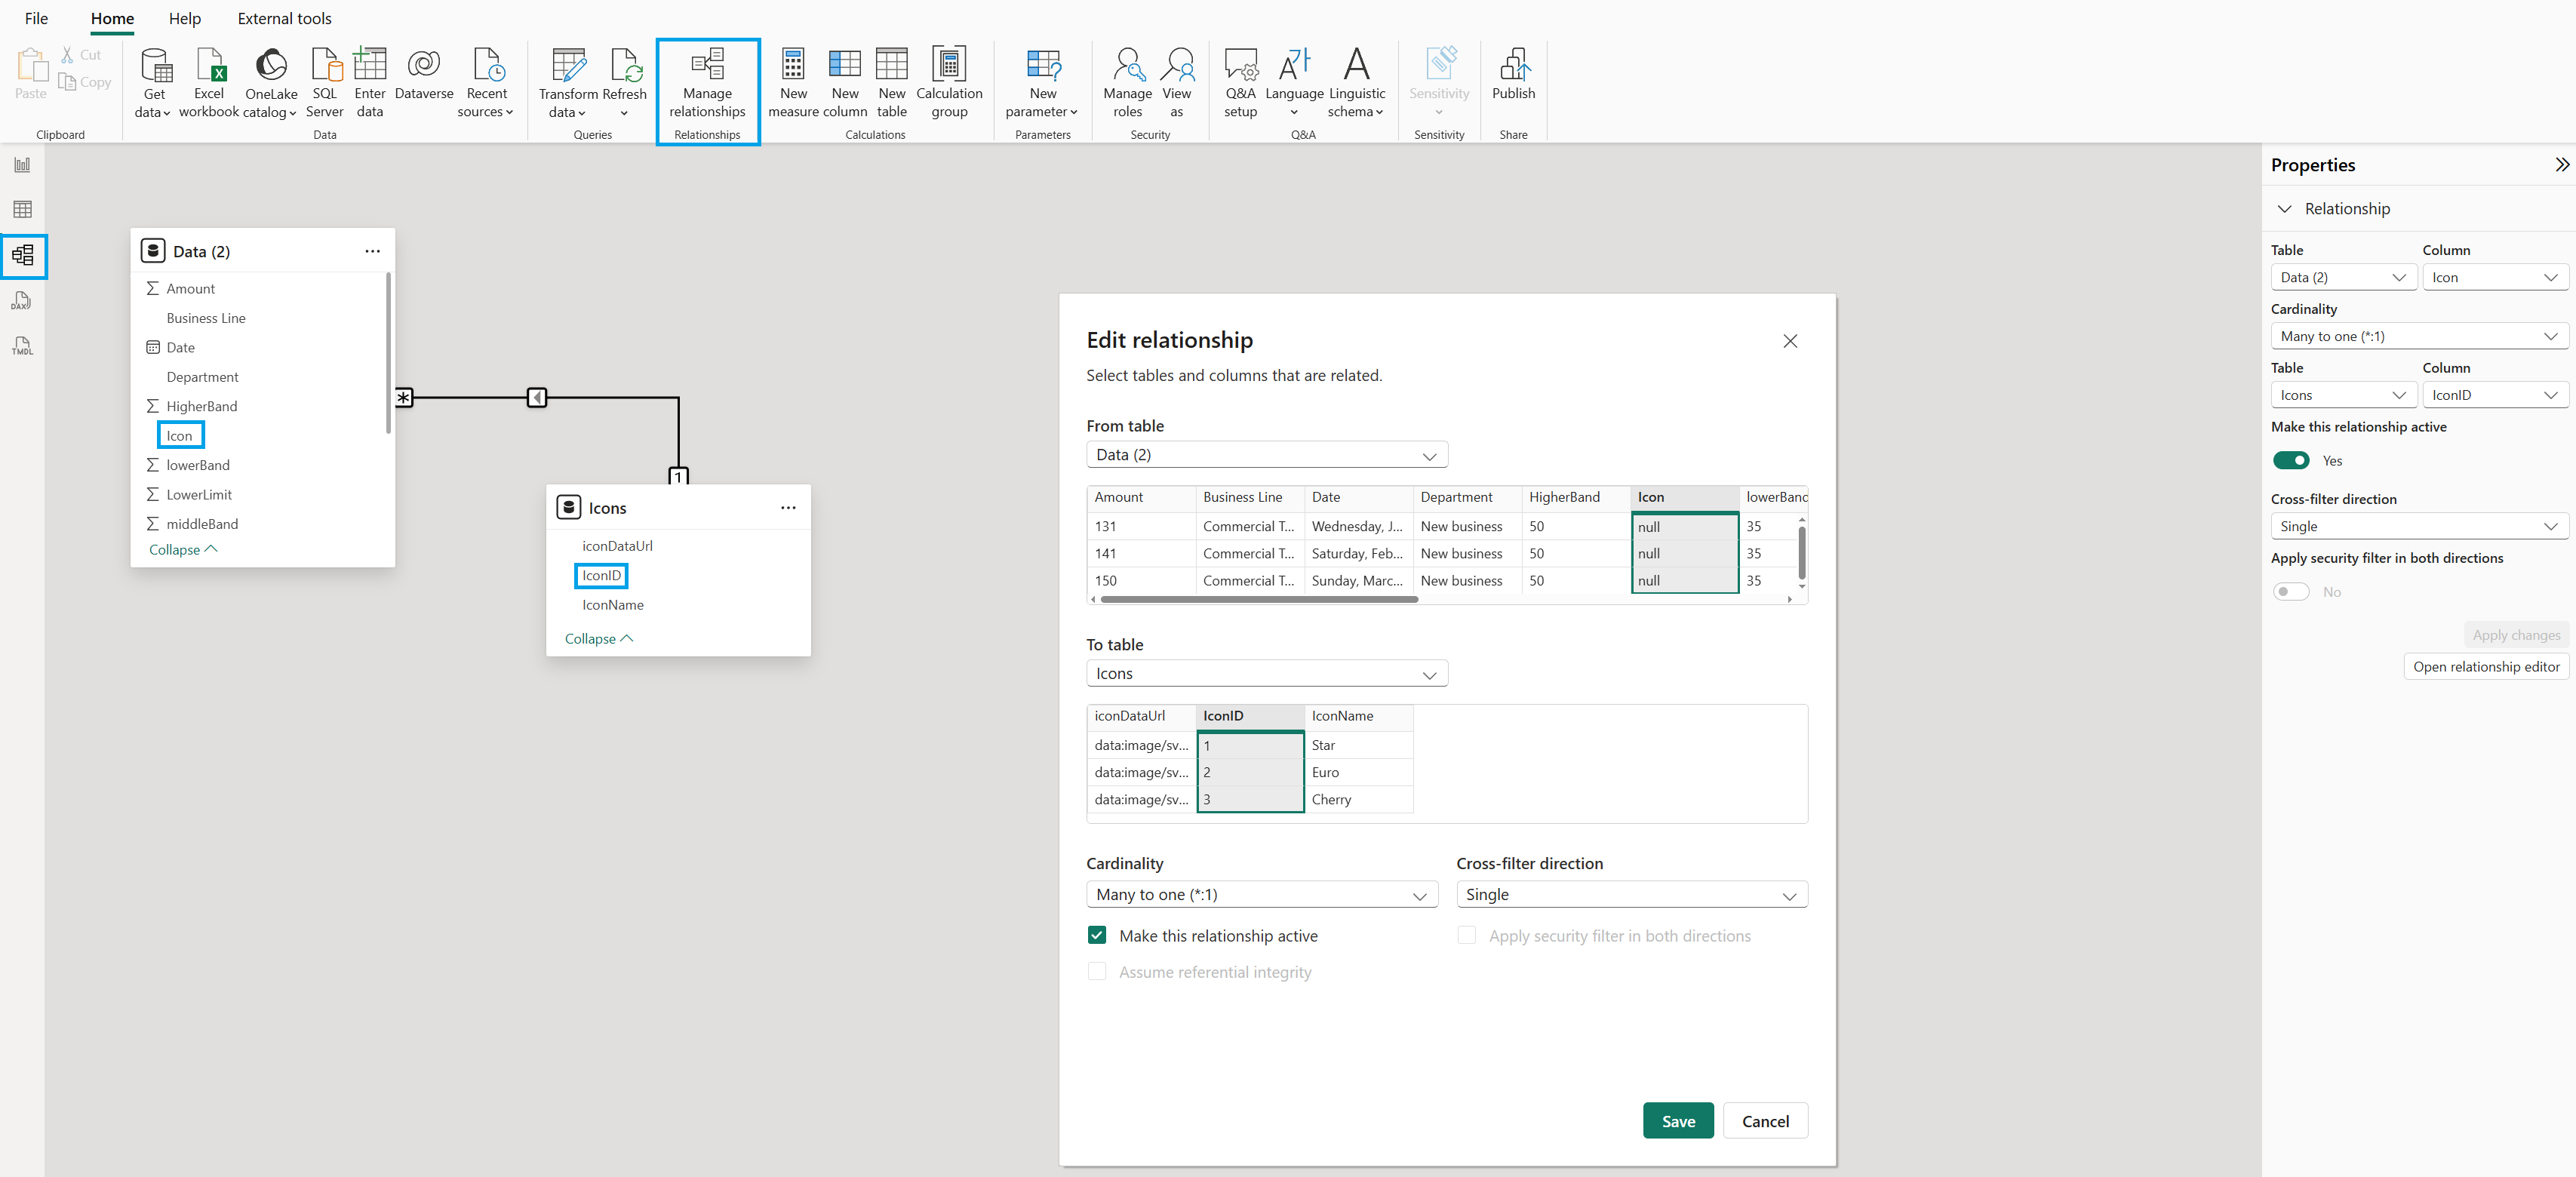
Task: Toggle the relationship active switch in Properties
Action: coord(2290,461)
